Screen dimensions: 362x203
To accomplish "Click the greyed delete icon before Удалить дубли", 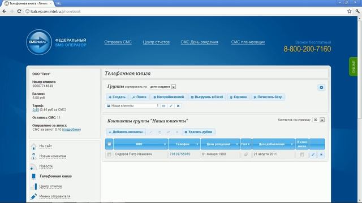I will point(177,132).
